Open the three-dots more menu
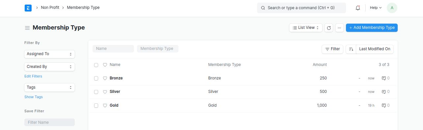 [339, 28]
